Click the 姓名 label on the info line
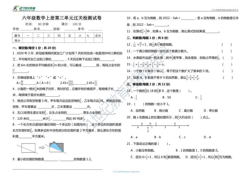The image size is (252, 178). (37, 29)
